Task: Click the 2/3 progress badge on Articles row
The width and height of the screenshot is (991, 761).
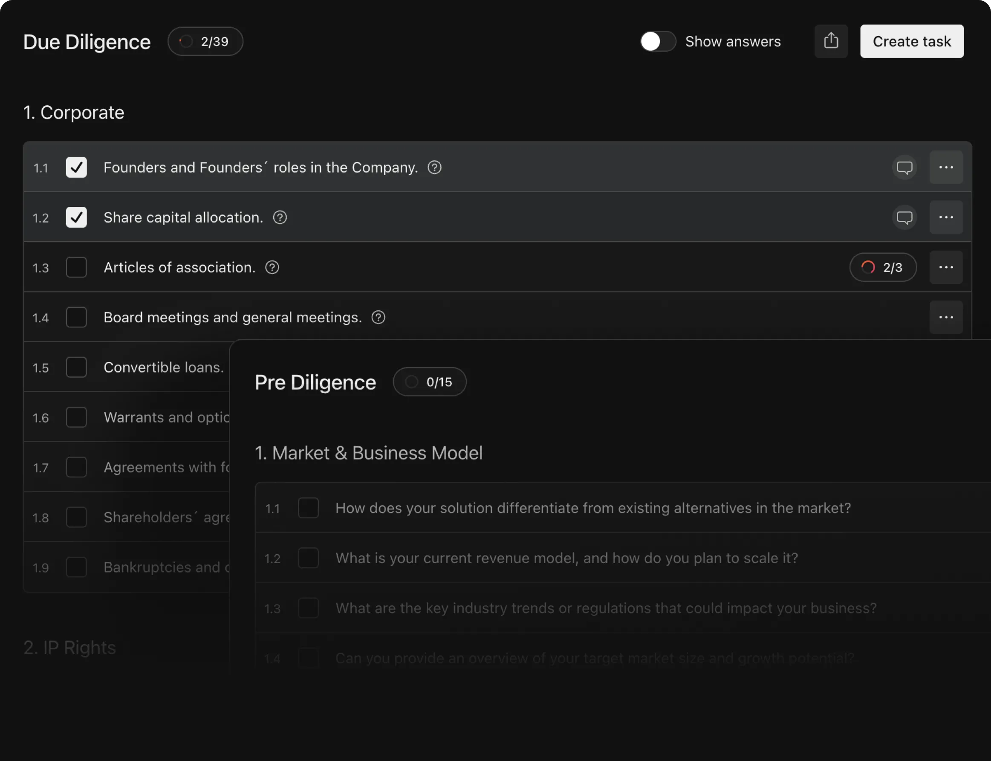Action: [883, 267]
